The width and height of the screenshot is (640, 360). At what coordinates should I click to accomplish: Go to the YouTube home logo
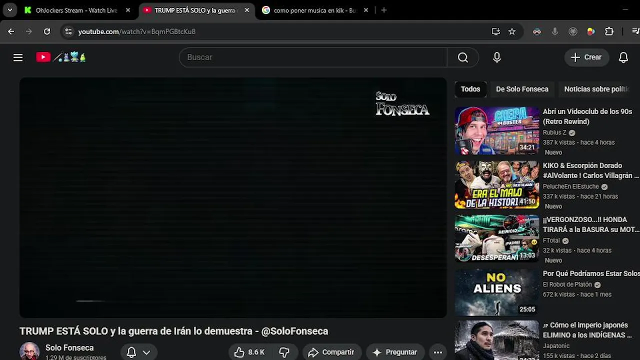click(x=60, y=57)
